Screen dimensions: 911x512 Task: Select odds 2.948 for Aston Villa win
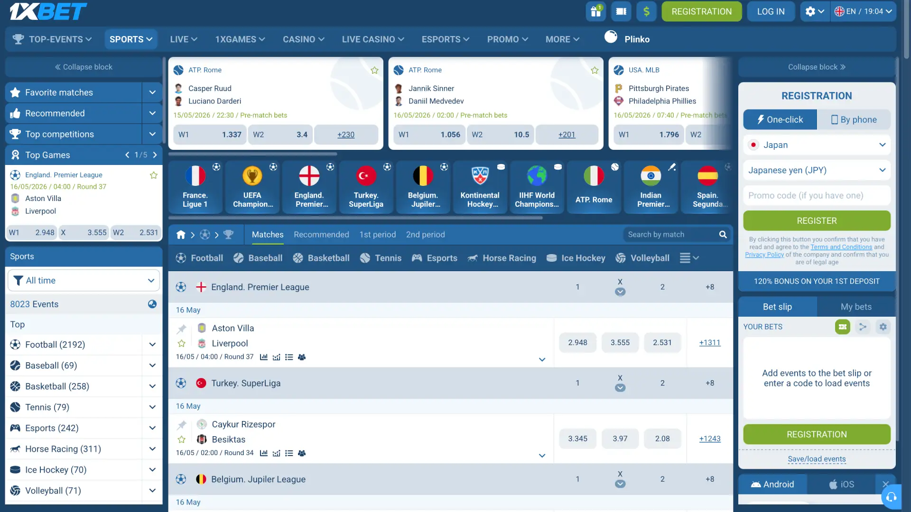pos(577,343)
